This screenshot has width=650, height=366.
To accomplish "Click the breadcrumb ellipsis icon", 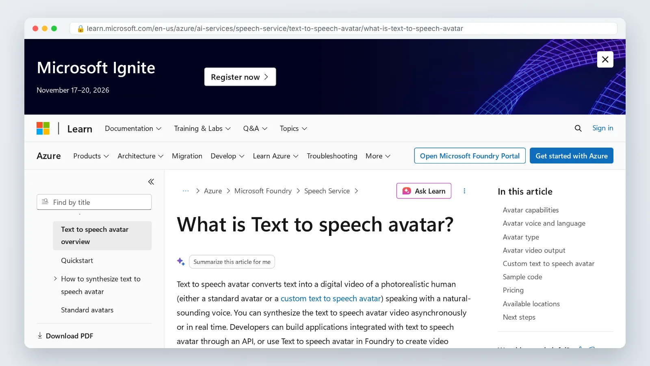I will coord(186,191).
